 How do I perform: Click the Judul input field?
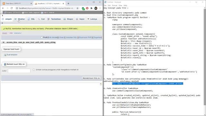click(x=19, y=71)
